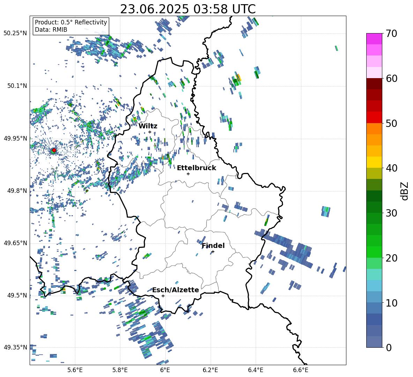Image resolution: width=413 pixels, height=377 pixels.
Task: Click the 49.95°N latitude label
Action: tap(15, 138)
